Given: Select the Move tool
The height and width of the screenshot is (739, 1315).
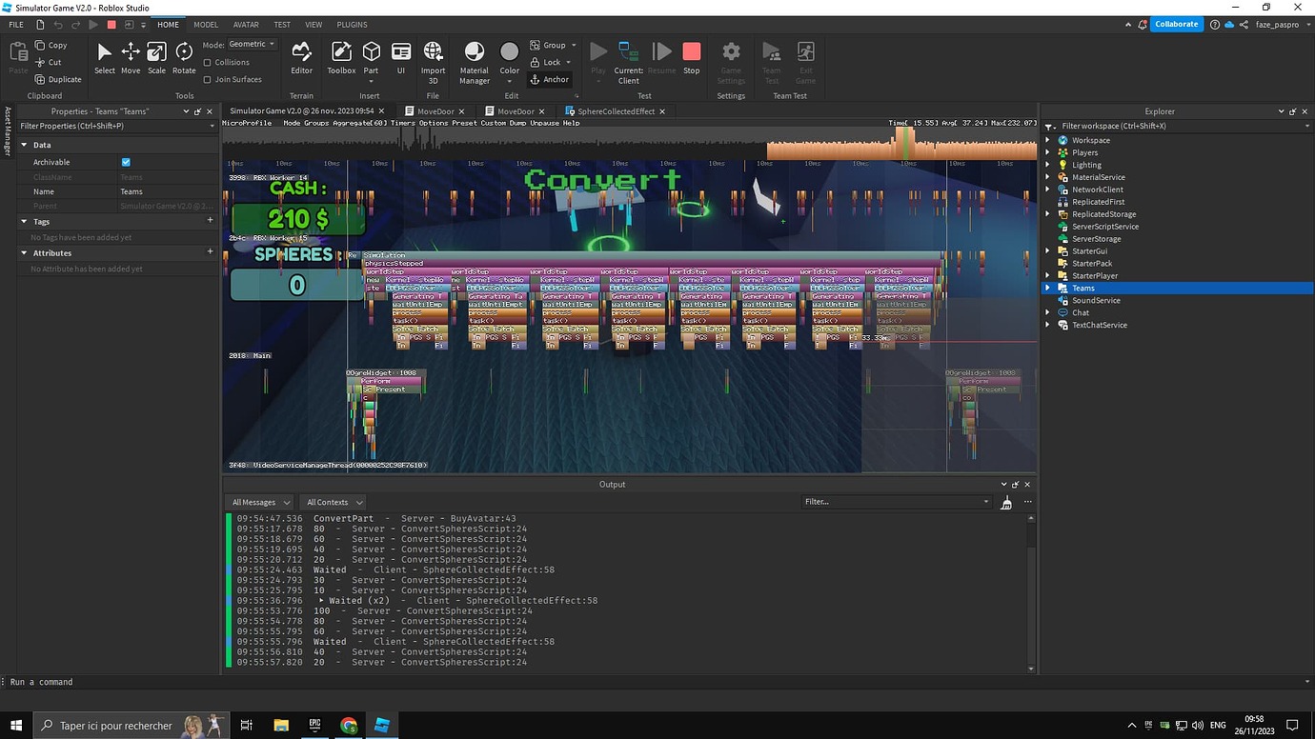Looking at the screenshot, I should (131, 57).
